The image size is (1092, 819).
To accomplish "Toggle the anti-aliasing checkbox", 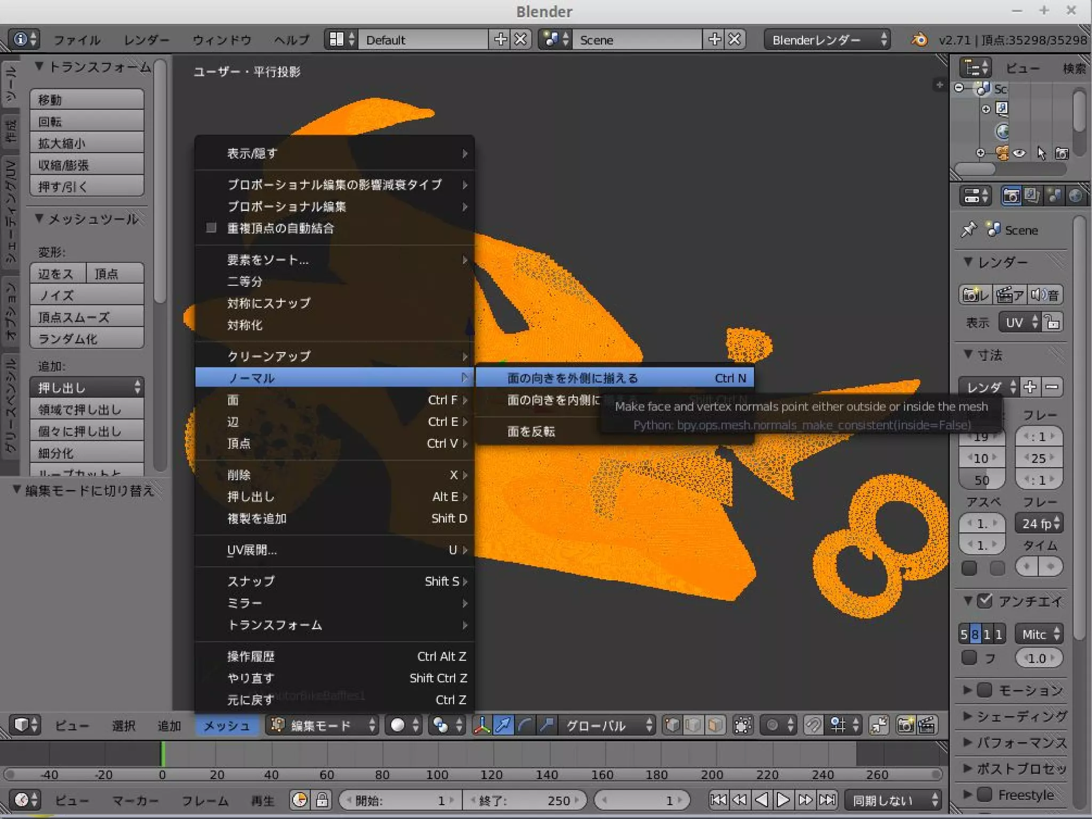I will click(x=985, y=601).
